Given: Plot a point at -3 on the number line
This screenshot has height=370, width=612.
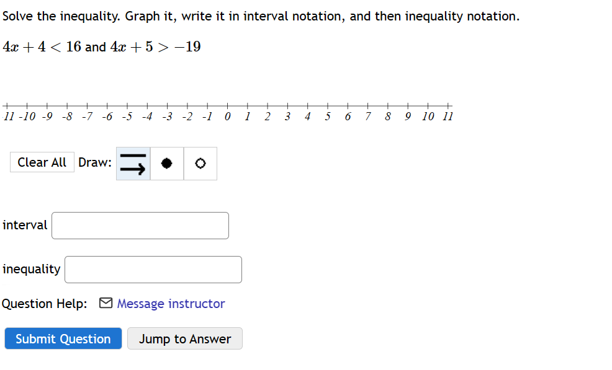Looking at the screenshot, I should 168,105.
